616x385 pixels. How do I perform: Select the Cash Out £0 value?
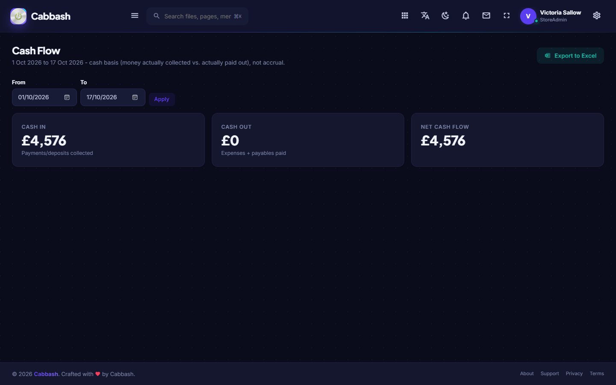click(230, 141)
